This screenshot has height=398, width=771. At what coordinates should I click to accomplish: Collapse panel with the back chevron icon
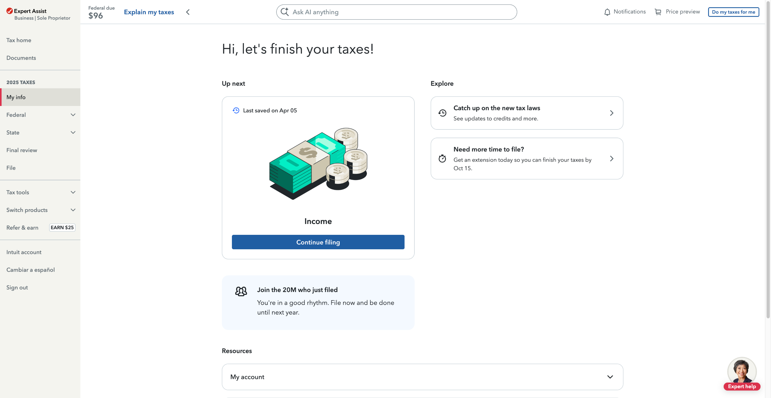188,12
